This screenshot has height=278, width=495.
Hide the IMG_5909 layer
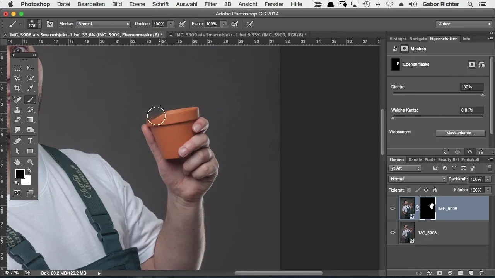pyautogui.click(x=393, y=208)
